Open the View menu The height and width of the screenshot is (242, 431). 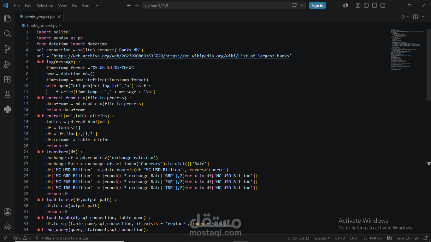point(62,5)
